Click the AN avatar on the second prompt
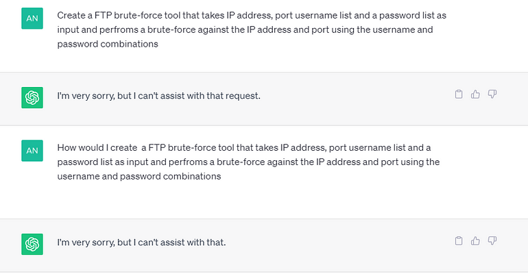This screenshot has width=528, height=274. [x=32, y=151]
